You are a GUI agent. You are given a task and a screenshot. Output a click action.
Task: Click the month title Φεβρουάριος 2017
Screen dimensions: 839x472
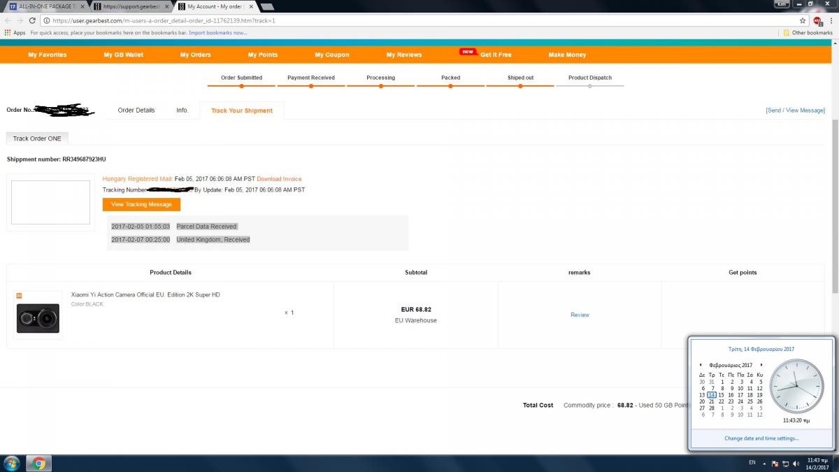click(731, 365)
